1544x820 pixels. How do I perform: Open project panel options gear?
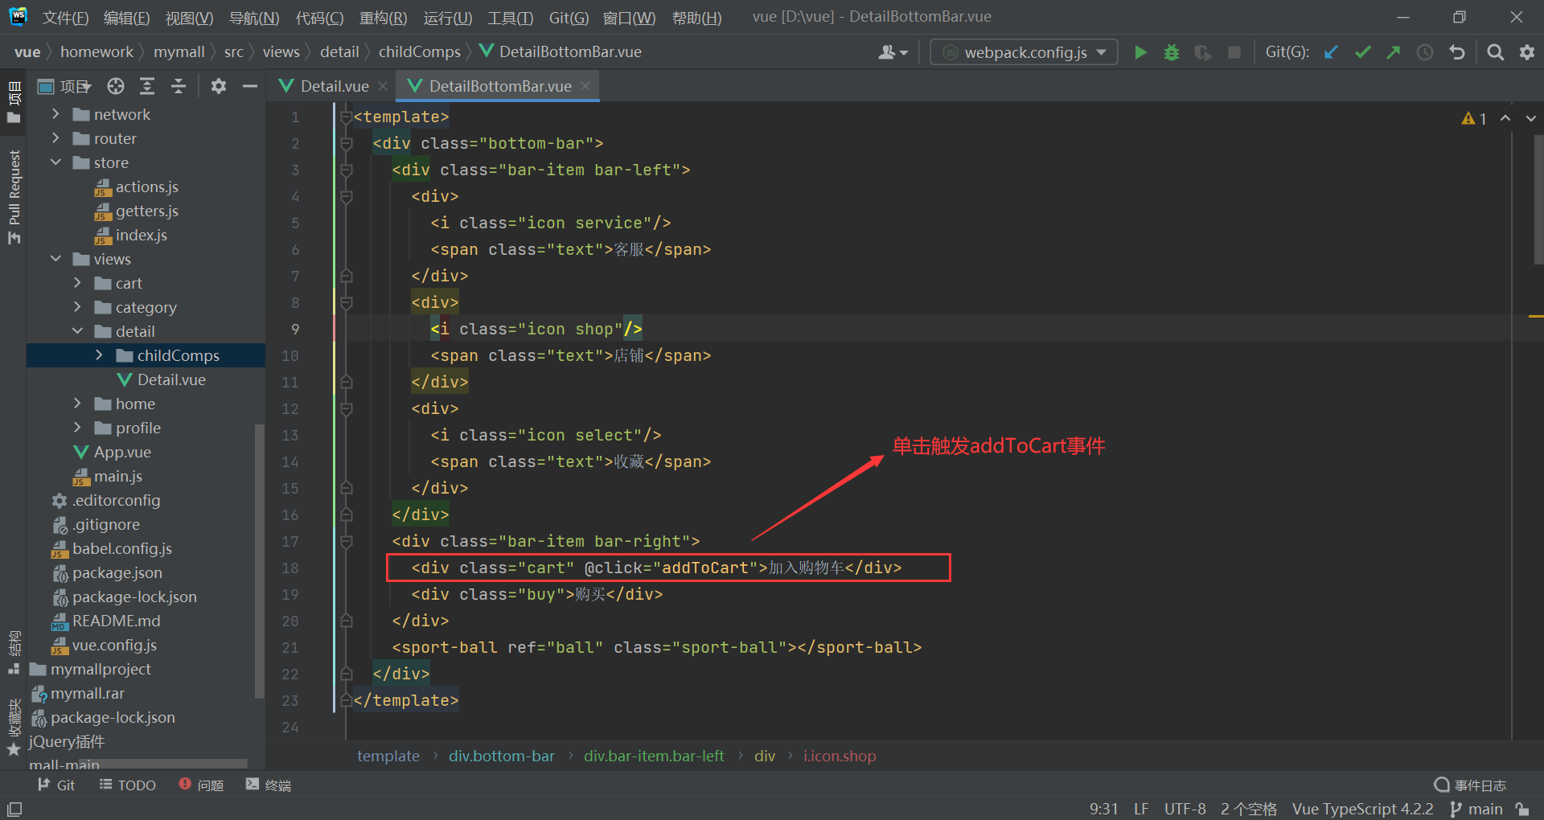[x=218, y=86]
